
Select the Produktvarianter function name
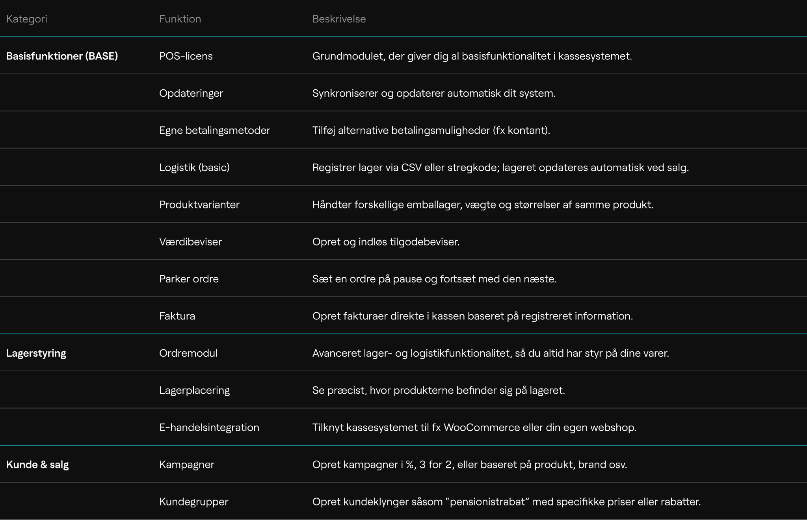(x=199, y=205)
